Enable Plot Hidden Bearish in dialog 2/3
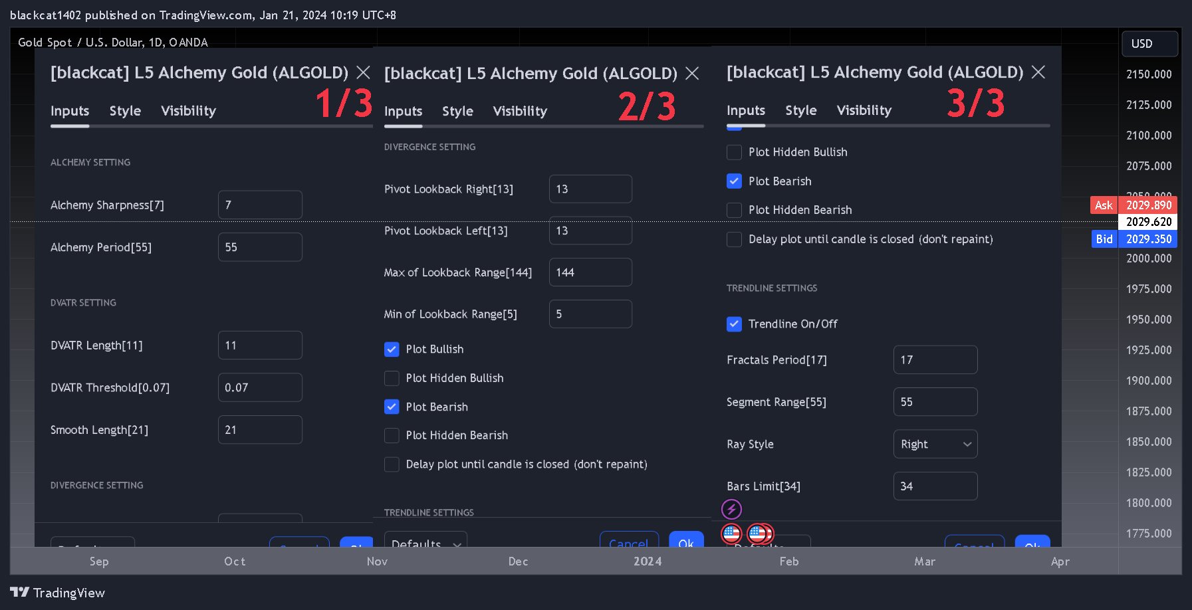1192x610 pixels. pyautogui.click(x=392, y=435)
